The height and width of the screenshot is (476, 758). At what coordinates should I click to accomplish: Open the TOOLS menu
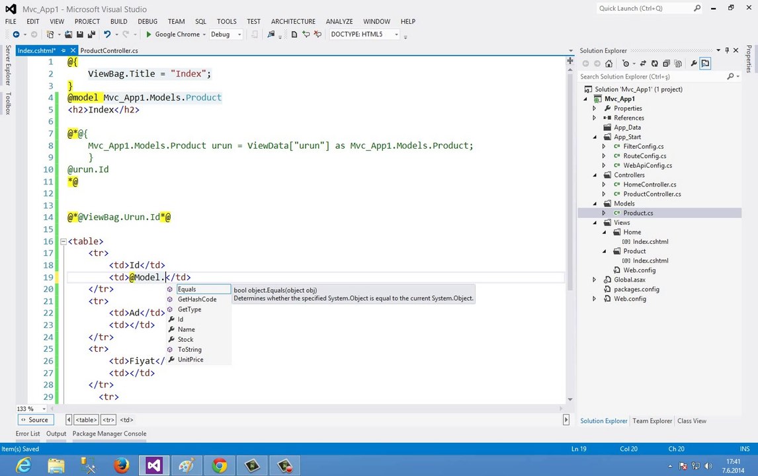(x=226, y=21)
